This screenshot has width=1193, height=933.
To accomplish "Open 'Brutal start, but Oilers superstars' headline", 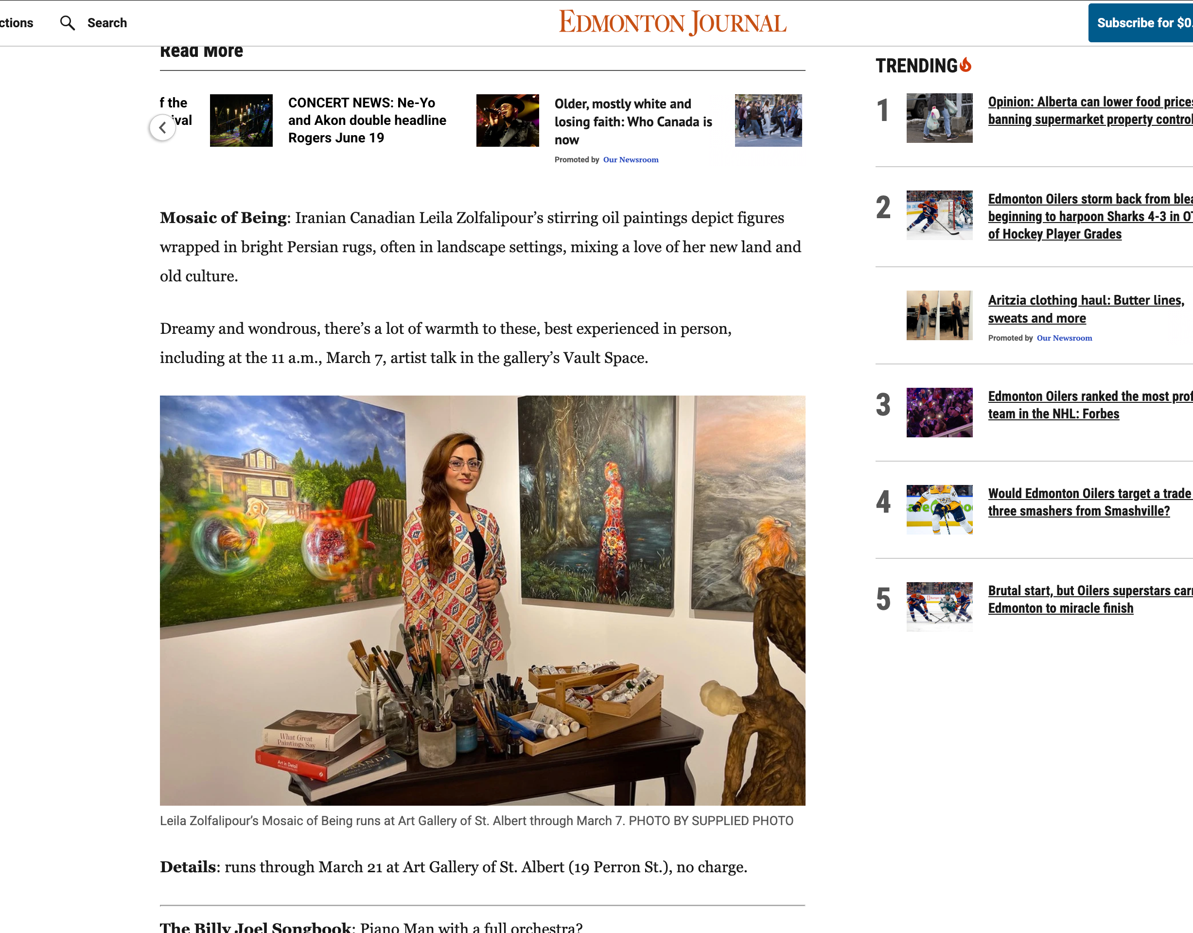I will pos(1090,599).
